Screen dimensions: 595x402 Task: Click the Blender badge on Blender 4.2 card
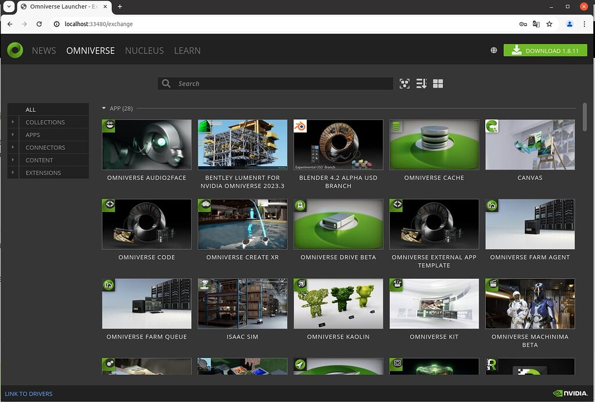[x=302, y=124]
